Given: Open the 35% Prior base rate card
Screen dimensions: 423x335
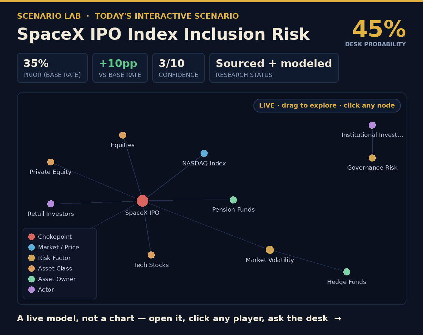Looking at the screenshot, I should click(52, 68).
